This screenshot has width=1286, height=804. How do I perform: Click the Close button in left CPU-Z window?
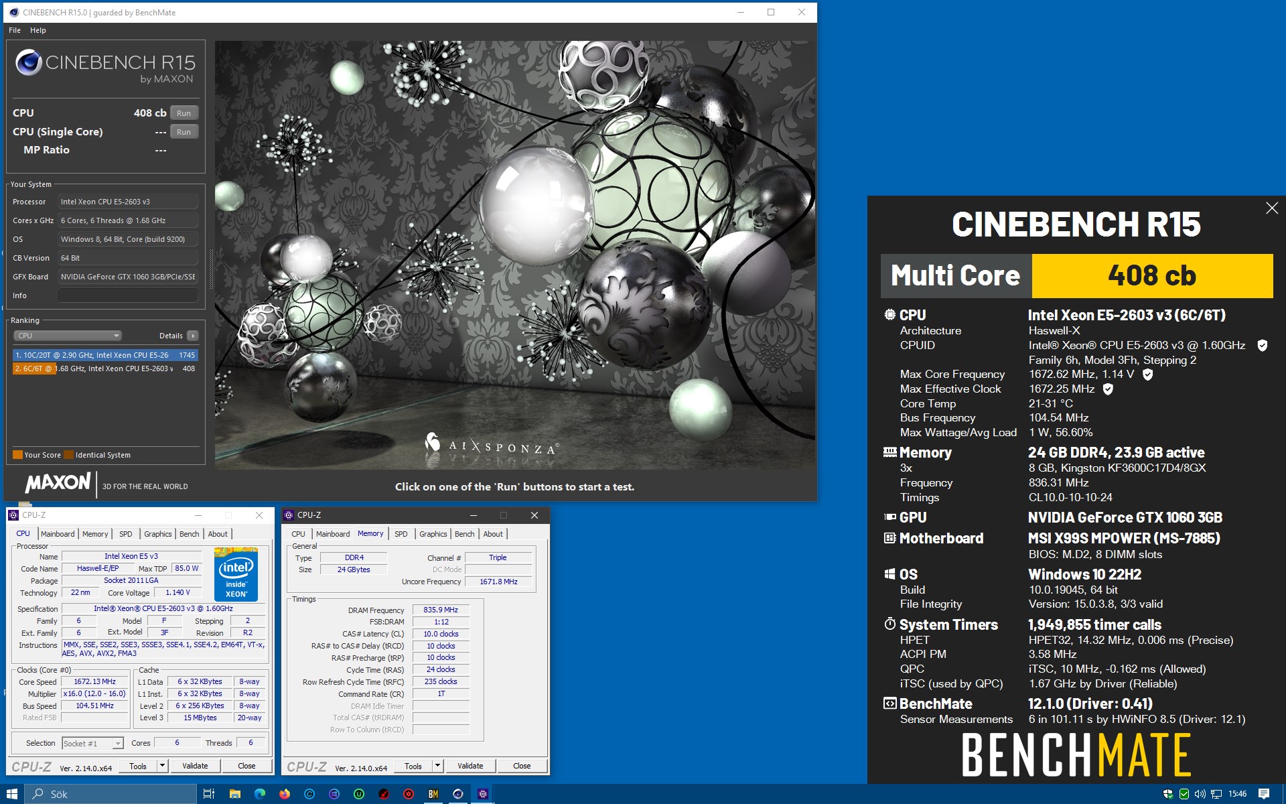click(x=246, y=765)
